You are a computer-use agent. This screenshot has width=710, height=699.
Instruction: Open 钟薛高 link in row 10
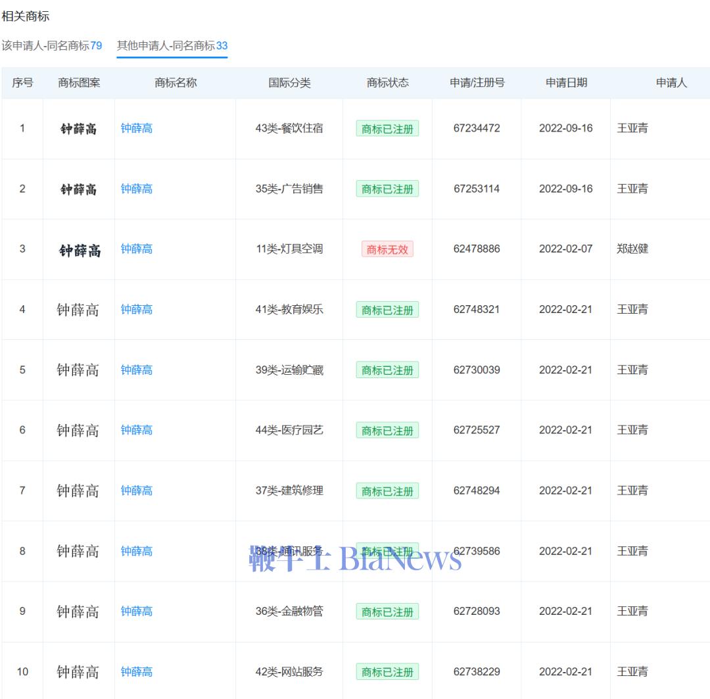[136, 672]
